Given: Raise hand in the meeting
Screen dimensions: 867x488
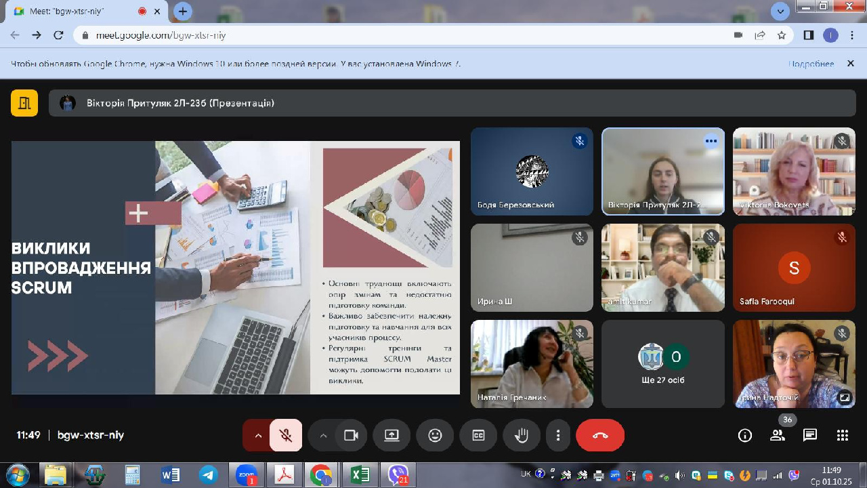Looking at the screenshot, I should pos(522,435).
